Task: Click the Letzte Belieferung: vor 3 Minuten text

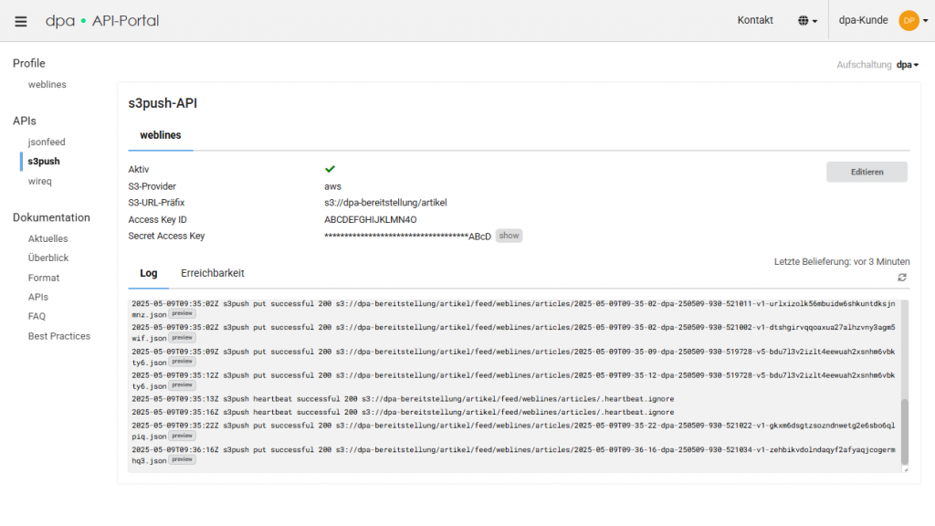Action: (842, 262)
